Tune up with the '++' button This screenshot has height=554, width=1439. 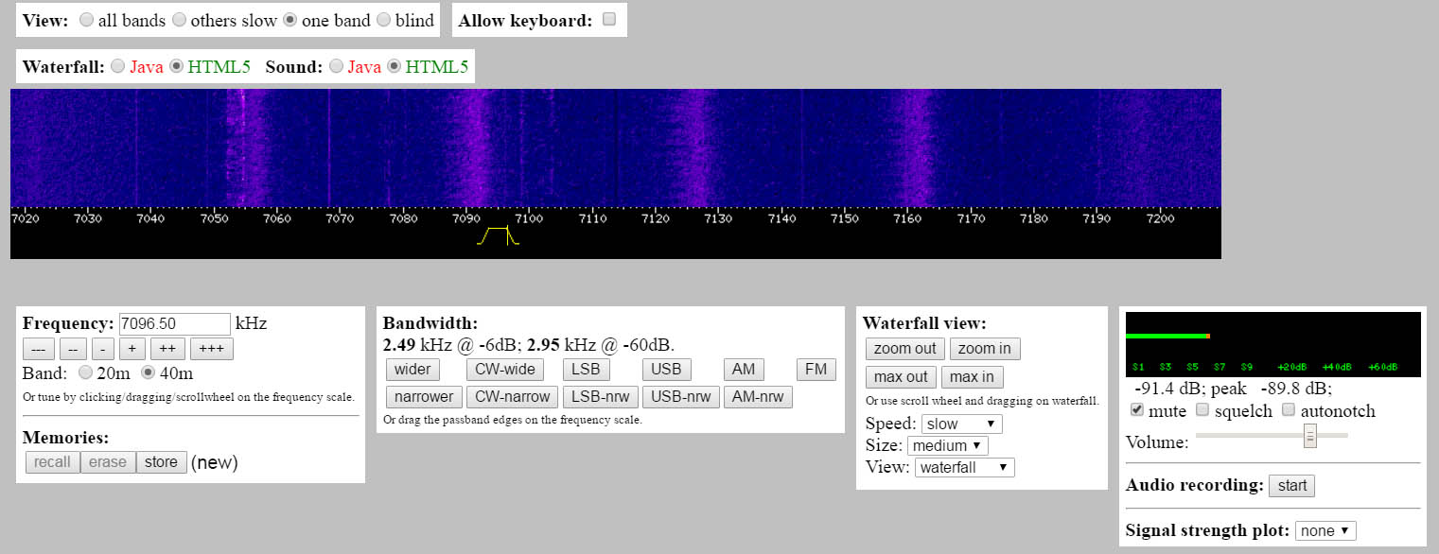(x=167, y=349)
